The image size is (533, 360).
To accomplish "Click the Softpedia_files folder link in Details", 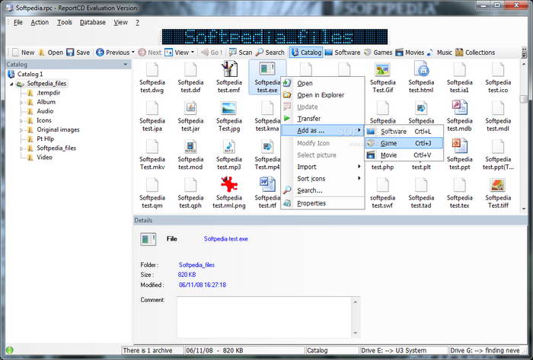I will coord(196,265).
